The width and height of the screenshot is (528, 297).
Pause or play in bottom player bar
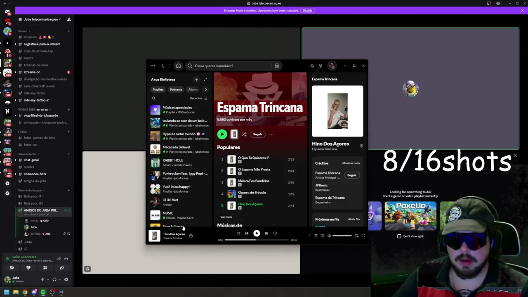pos(257,233)
